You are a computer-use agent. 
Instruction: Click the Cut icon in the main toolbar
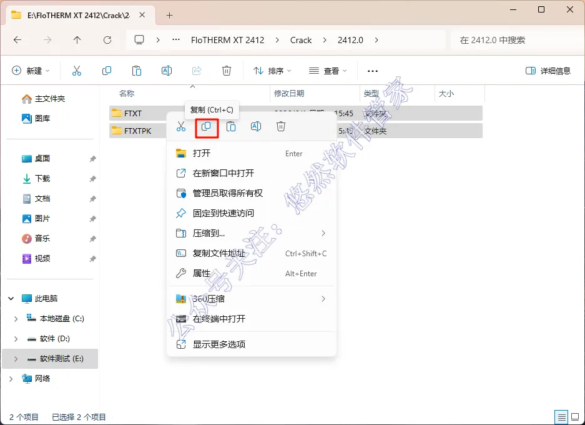[77, 71]
